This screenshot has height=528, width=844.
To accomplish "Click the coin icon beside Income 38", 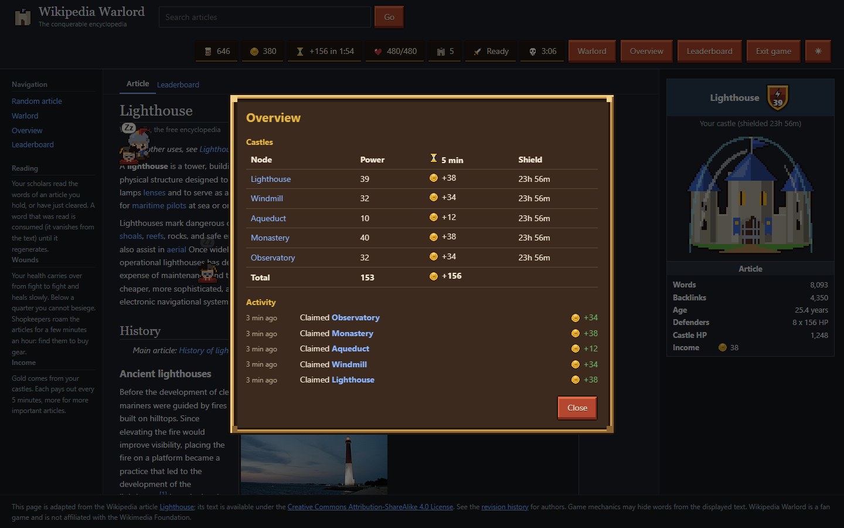I will pos(723,347).
